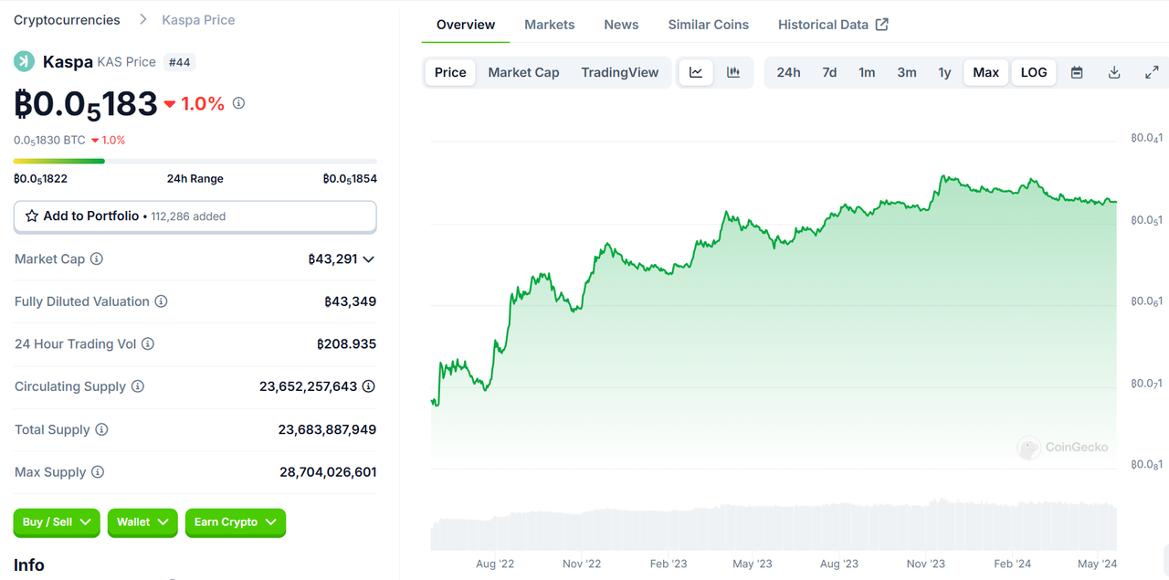Click the Cryptocurrencies breadcrumb link

pyautogui.click(x=67, y=20)
